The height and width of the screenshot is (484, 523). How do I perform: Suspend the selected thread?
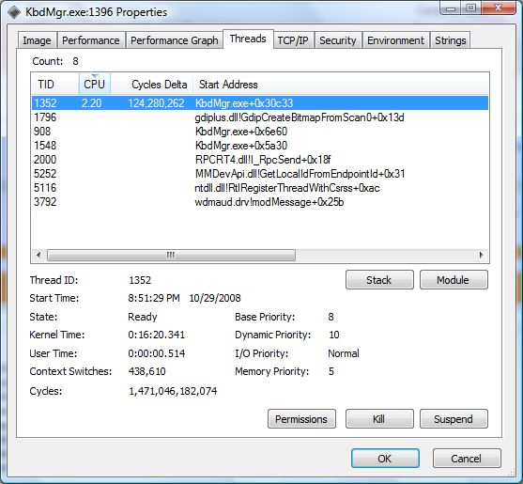pos(454,419)
